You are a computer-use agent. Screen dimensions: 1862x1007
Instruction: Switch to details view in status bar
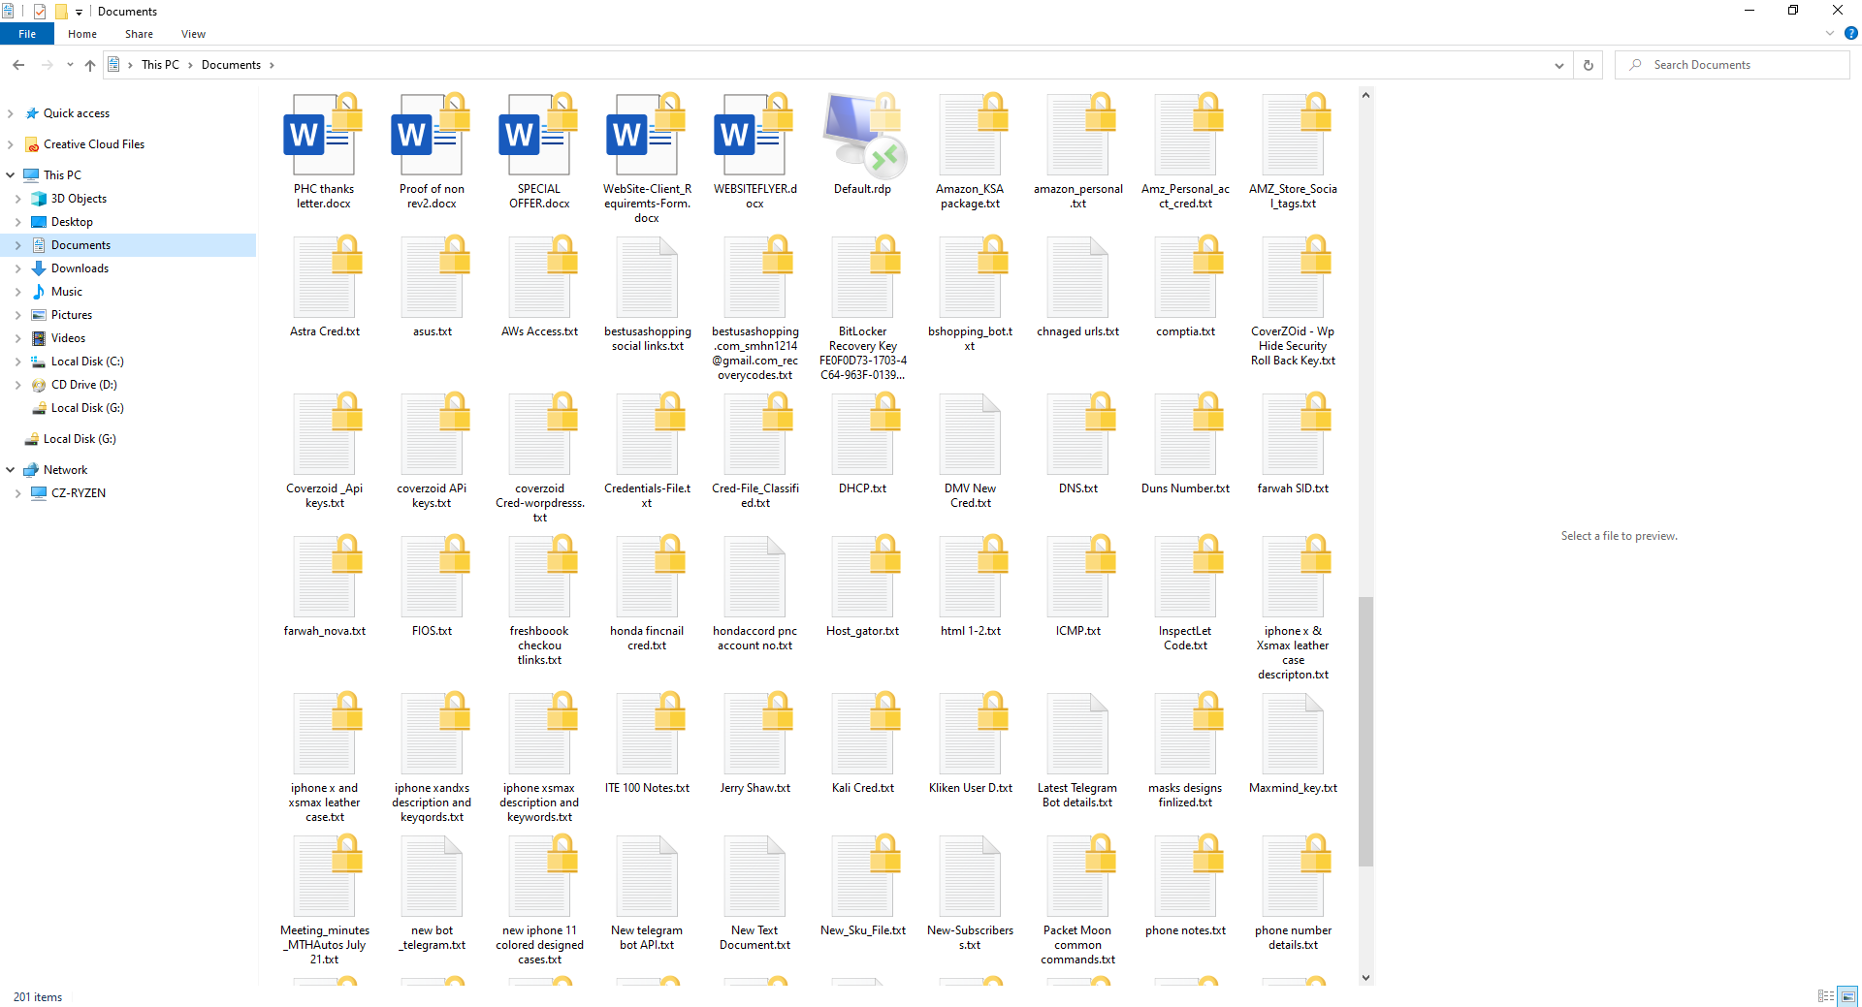point(1826,996)
